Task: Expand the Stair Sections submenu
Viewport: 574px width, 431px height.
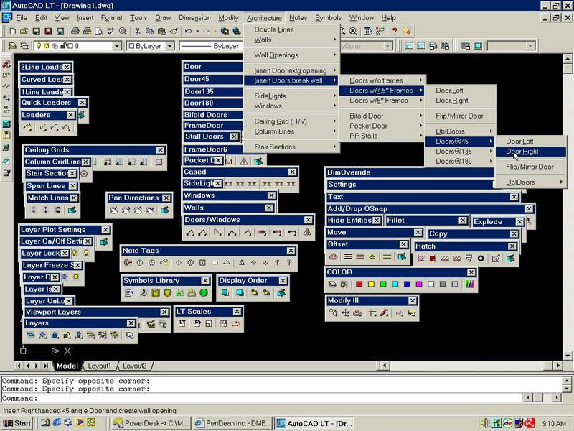Action: tap(292, 147)
